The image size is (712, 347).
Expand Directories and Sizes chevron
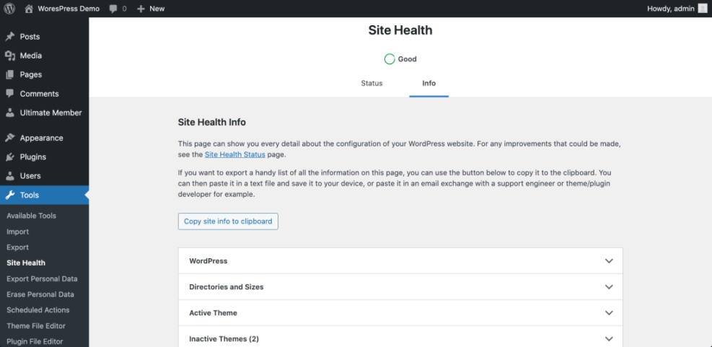click(609, 287)
